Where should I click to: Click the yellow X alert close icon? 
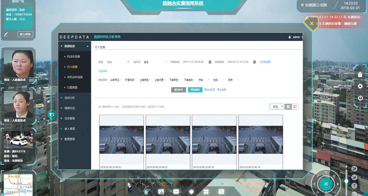click(x=311, y=23)
